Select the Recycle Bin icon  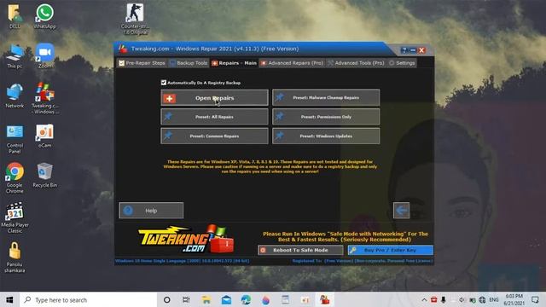coord(44,175)
